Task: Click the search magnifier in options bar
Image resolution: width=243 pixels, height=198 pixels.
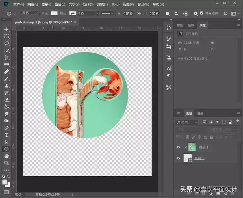Action: (x=225, y=14)
